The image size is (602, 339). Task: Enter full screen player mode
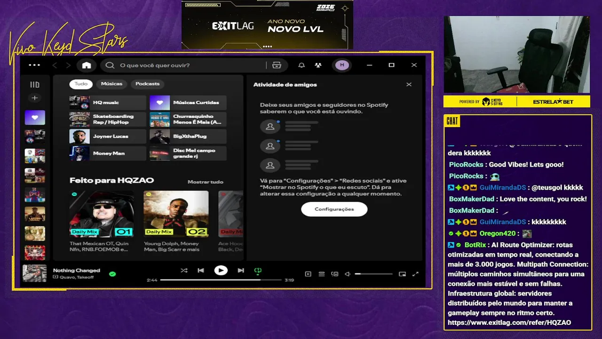click(x=415, y=274)
